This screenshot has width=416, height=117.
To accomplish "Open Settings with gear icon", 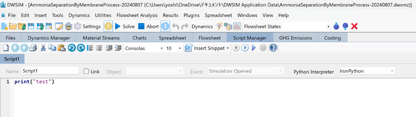I will point(87,27).
